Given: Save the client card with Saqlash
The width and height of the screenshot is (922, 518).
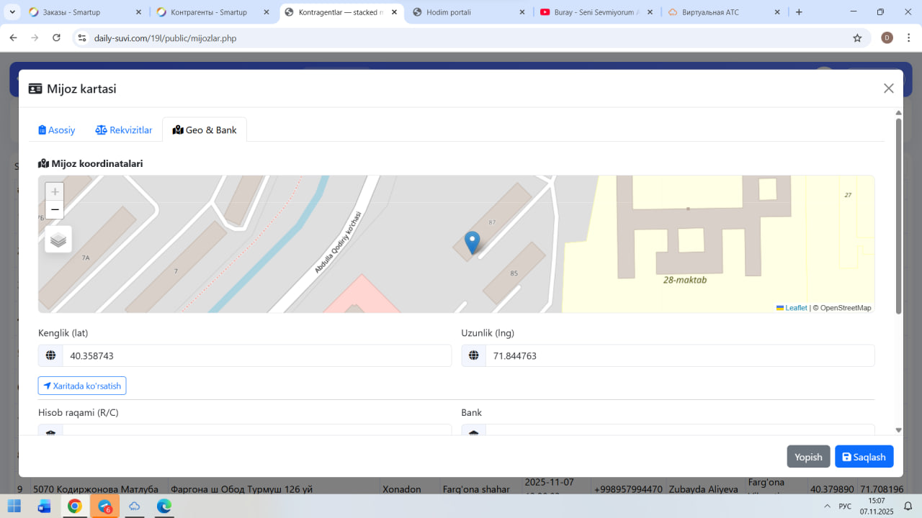Looking at the screenshot, I should (864, 457).
